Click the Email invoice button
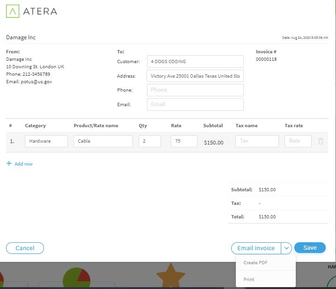Image resolution: width=336 pixels, height=289 pixels. pyautogui.click(x=256, y=248)
